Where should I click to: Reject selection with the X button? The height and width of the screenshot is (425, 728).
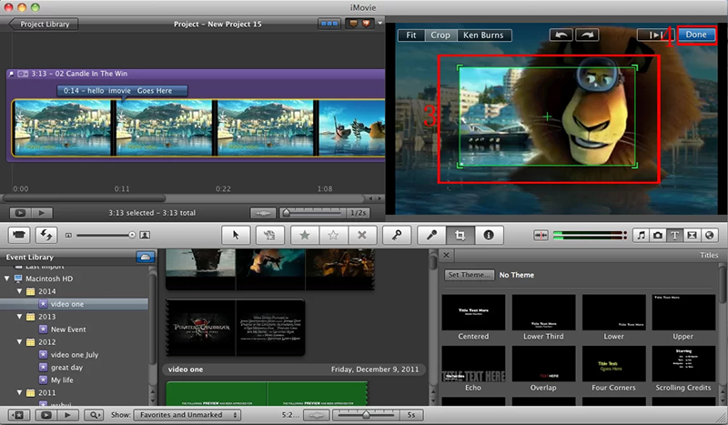coord(362,235)
